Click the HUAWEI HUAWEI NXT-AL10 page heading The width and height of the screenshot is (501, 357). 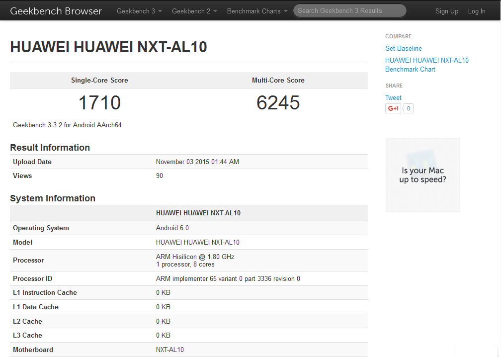(108, 47)
